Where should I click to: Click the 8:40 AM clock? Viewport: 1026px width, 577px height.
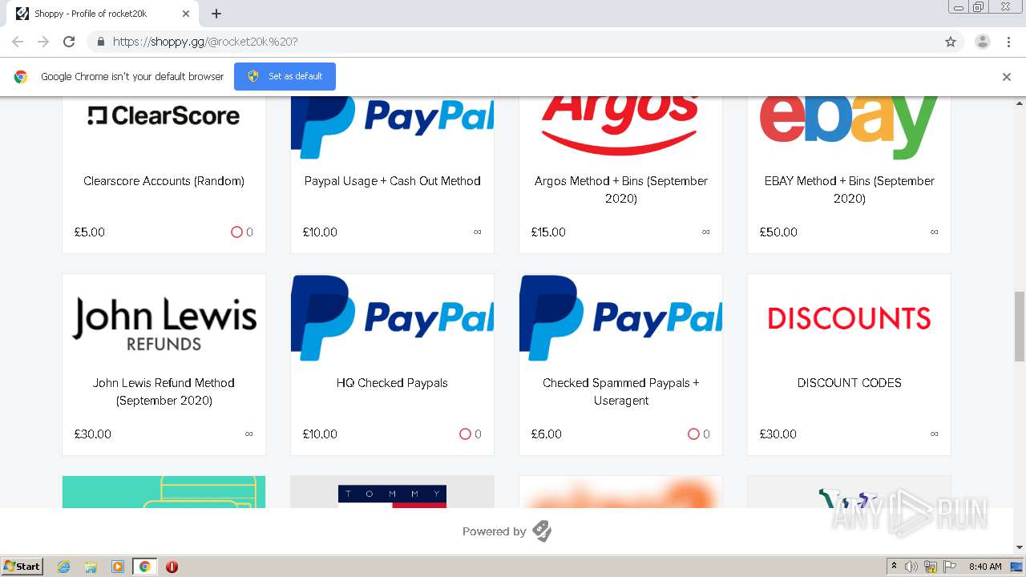click(x=985, y=567)
